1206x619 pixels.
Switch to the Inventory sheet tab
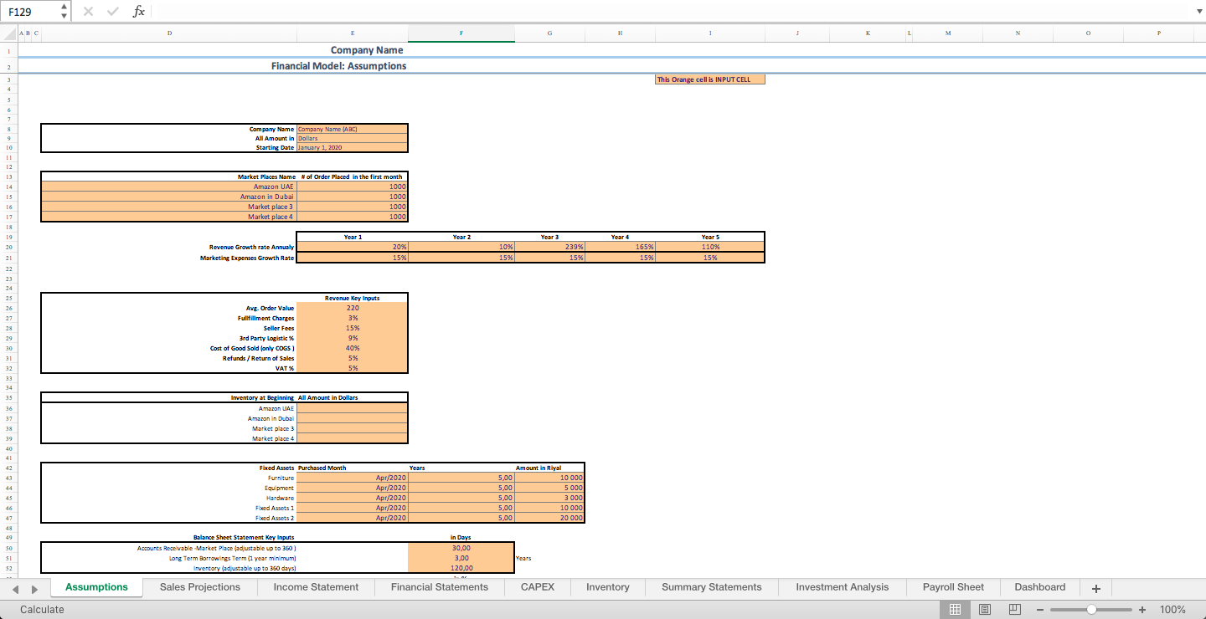pyautogui.click(x=608, y=587)
